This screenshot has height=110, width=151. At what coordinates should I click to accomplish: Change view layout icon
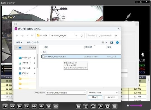coord(103,42)
